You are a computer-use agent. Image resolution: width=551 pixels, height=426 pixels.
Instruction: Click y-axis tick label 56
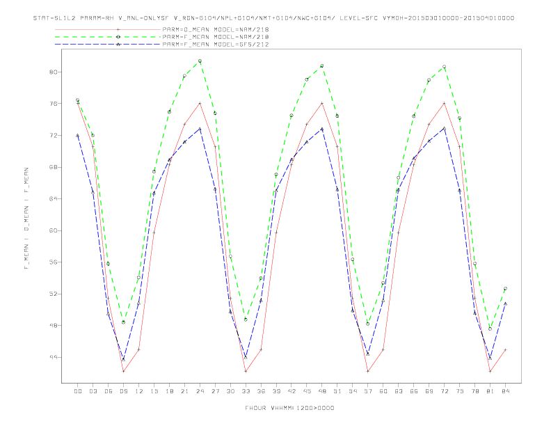coord(53,262)
